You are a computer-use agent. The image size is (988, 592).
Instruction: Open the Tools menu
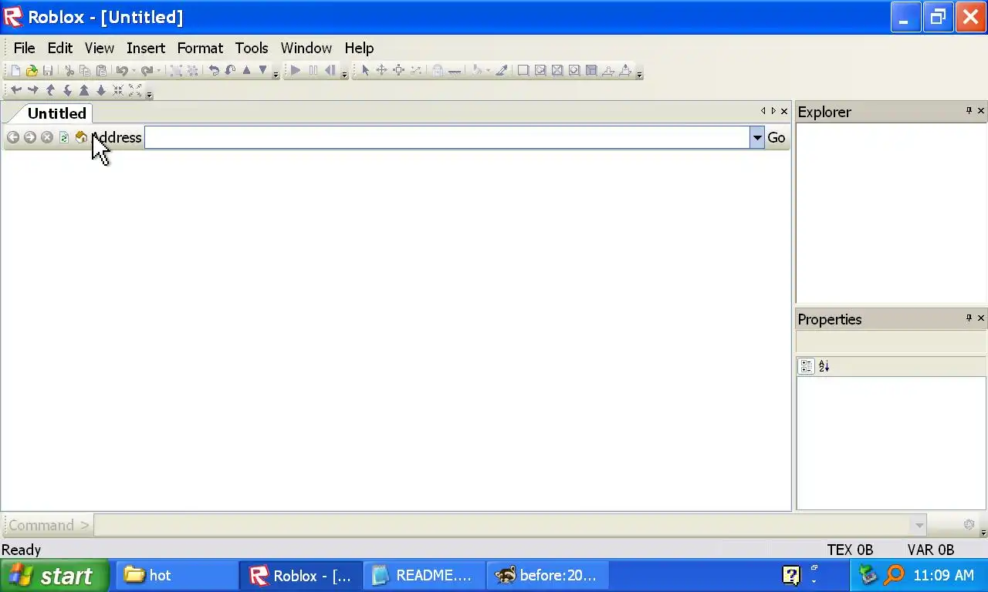click(252, 48)
